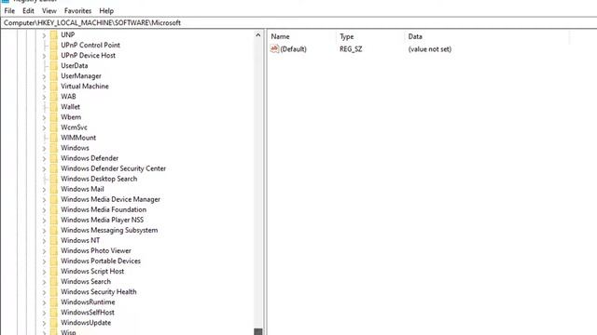Select the Windows Search key label
The image size is (597, 335).
[x=86, y=281]
